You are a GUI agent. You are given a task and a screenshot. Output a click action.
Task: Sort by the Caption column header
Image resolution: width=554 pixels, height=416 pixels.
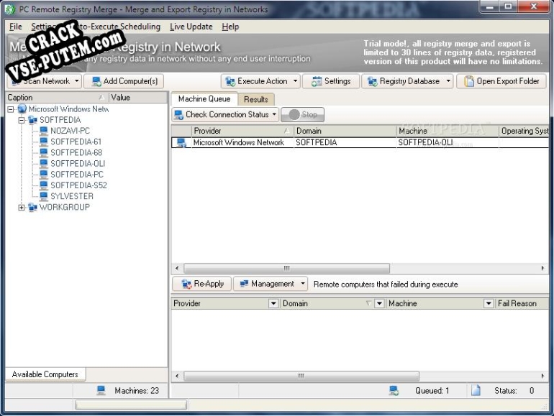[x=57, y=98]
